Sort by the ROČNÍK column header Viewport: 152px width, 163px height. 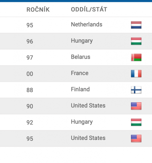pyautogui.click(x=38, y=10)
